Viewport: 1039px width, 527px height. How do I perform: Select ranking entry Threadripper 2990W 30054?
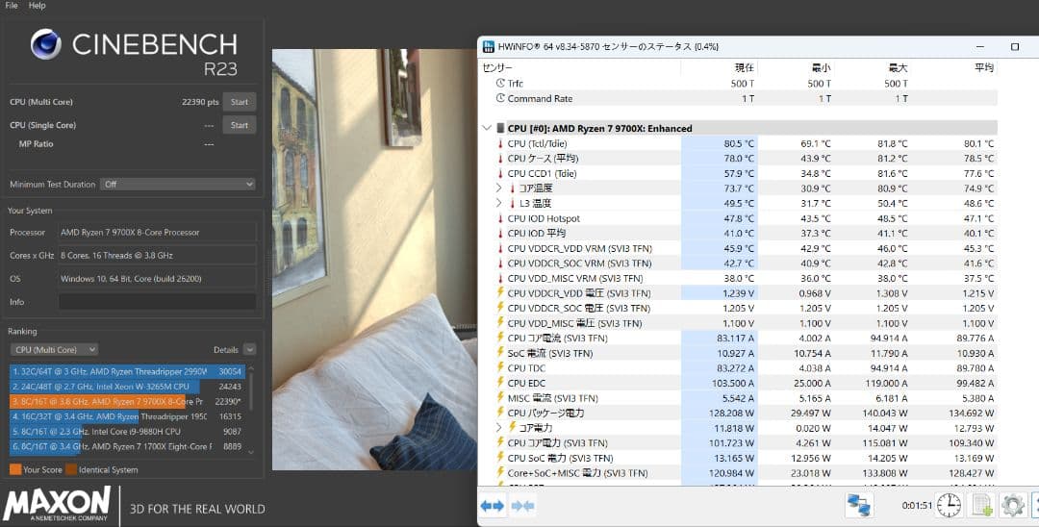(127, 371)
